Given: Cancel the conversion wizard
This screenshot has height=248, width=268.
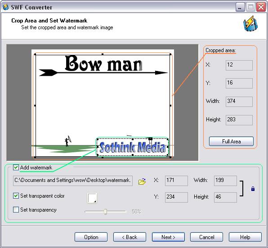Looking at the screenshot, I should (206, 237).
